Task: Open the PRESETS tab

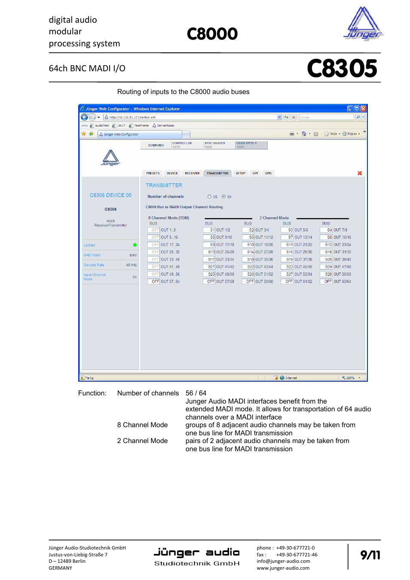Action: click(x=153, y=173)
